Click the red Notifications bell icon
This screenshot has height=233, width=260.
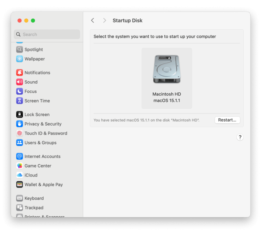click(x=20, y=73)
